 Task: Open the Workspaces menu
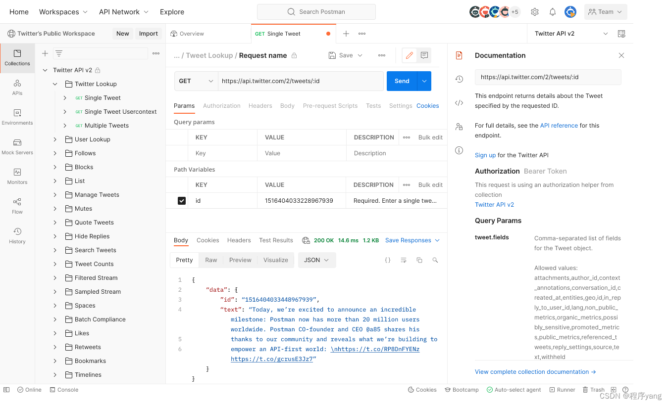[x=63, y=12]
